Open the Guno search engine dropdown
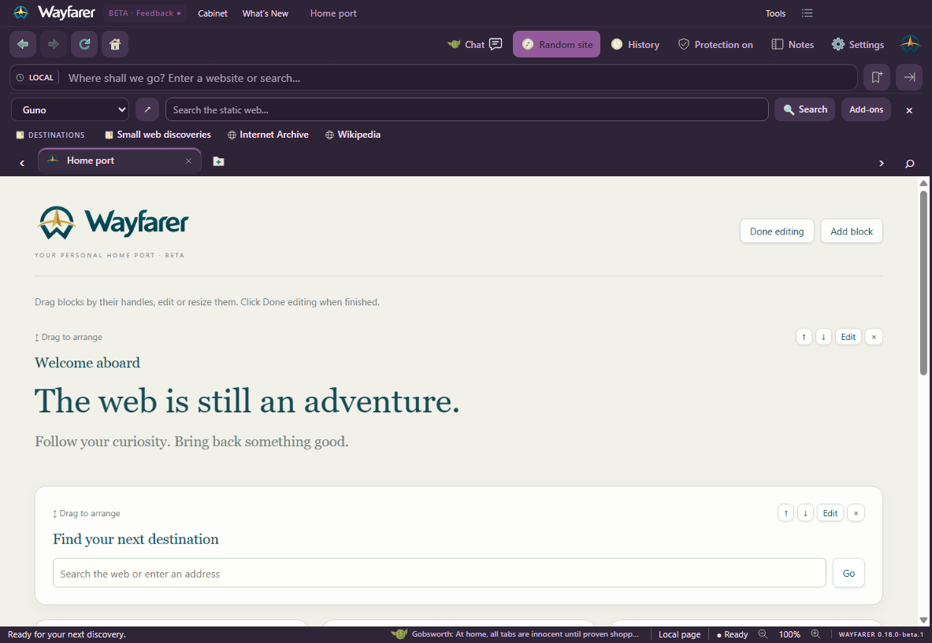Screen dimensions: 932x643 coord(70,110)
